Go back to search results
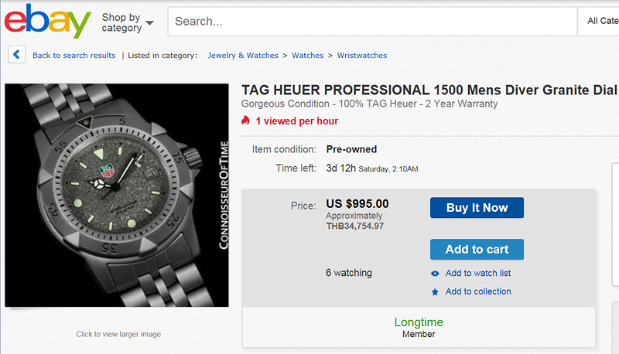This screenshot has width=619, height=354. (74, 55)
